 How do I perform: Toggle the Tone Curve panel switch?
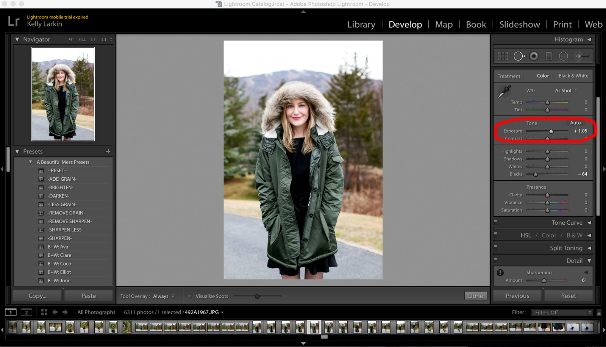(495, 222)
